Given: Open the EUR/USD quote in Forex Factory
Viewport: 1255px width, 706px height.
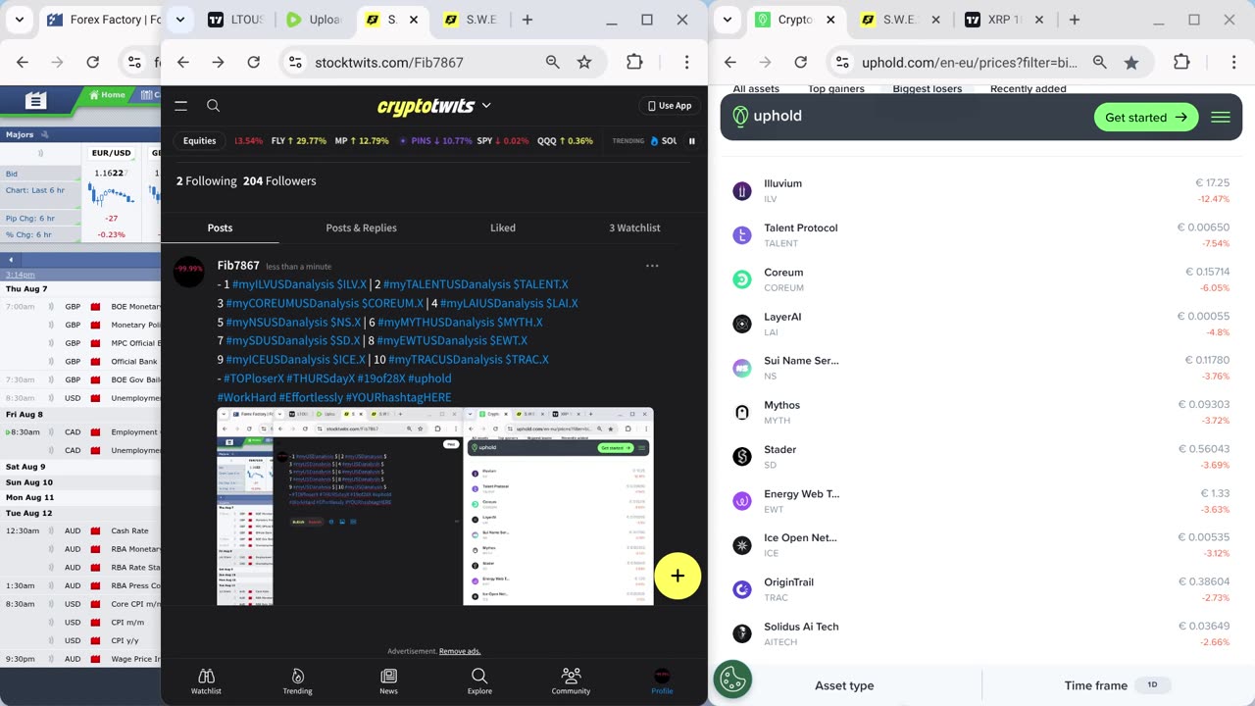Looking at the screenshot, I should coord(112,153).
